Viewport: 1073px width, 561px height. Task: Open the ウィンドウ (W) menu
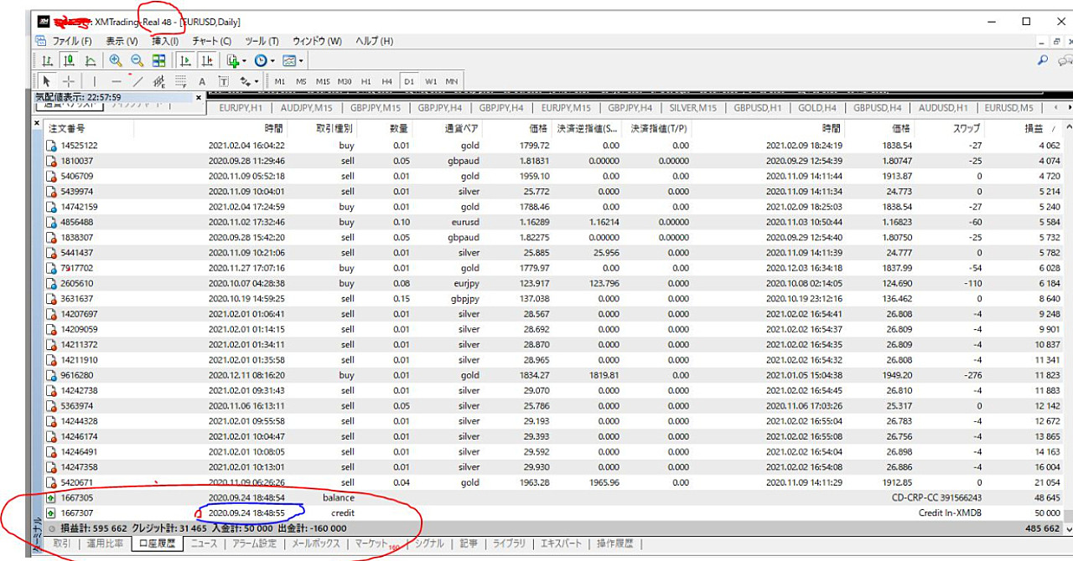coord(317,41)
